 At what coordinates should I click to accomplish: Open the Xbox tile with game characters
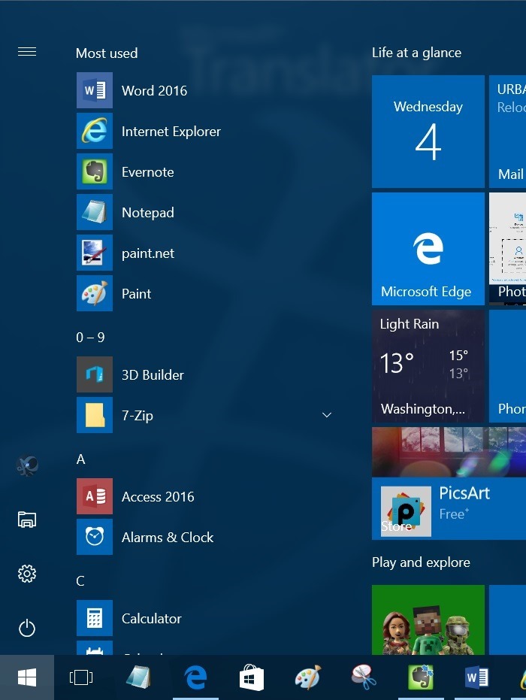tap(428, 620)
